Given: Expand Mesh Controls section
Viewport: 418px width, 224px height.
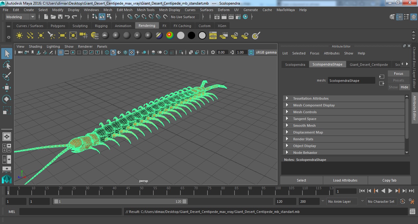Looking at the screenshot, I should [344, 112].
